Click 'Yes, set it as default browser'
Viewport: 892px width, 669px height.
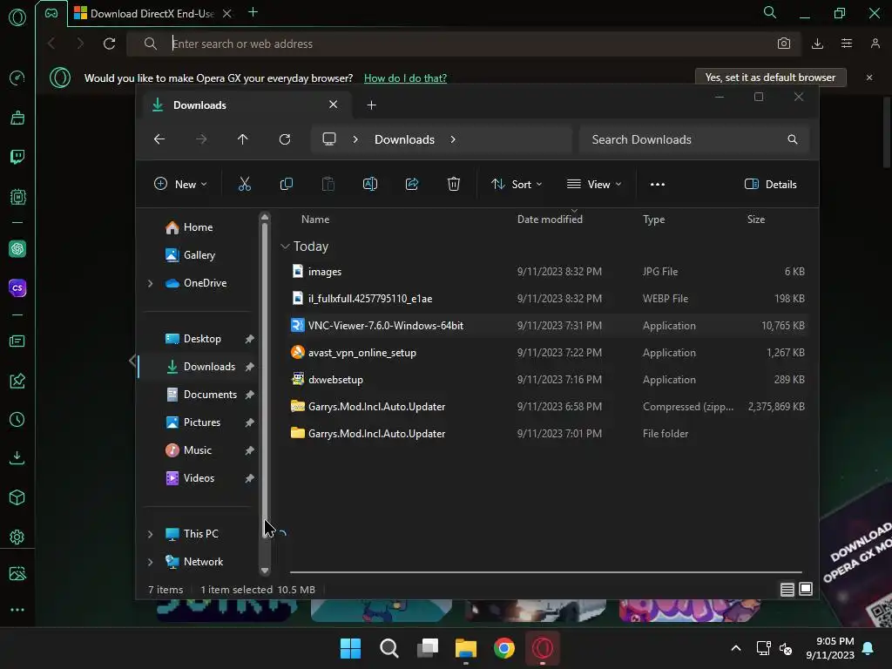pyautogui.click(x=770, y=78)
